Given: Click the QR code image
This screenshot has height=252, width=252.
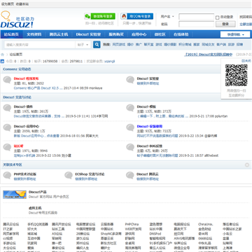Looking at the screenshot, I should [236, 76].
